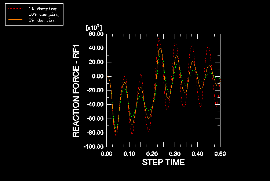The height and width of the screenshot is (181, 270).
Task: Select the 0.30 x-axis tick label
Action: pyautogui.click(x=175, y=154)
